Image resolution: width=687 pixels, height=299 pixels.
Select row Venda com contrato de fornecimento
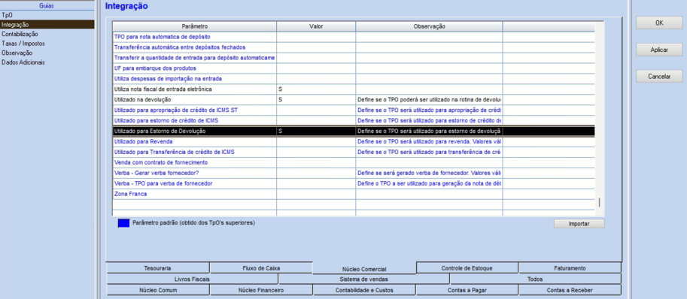tap(353, 162)
